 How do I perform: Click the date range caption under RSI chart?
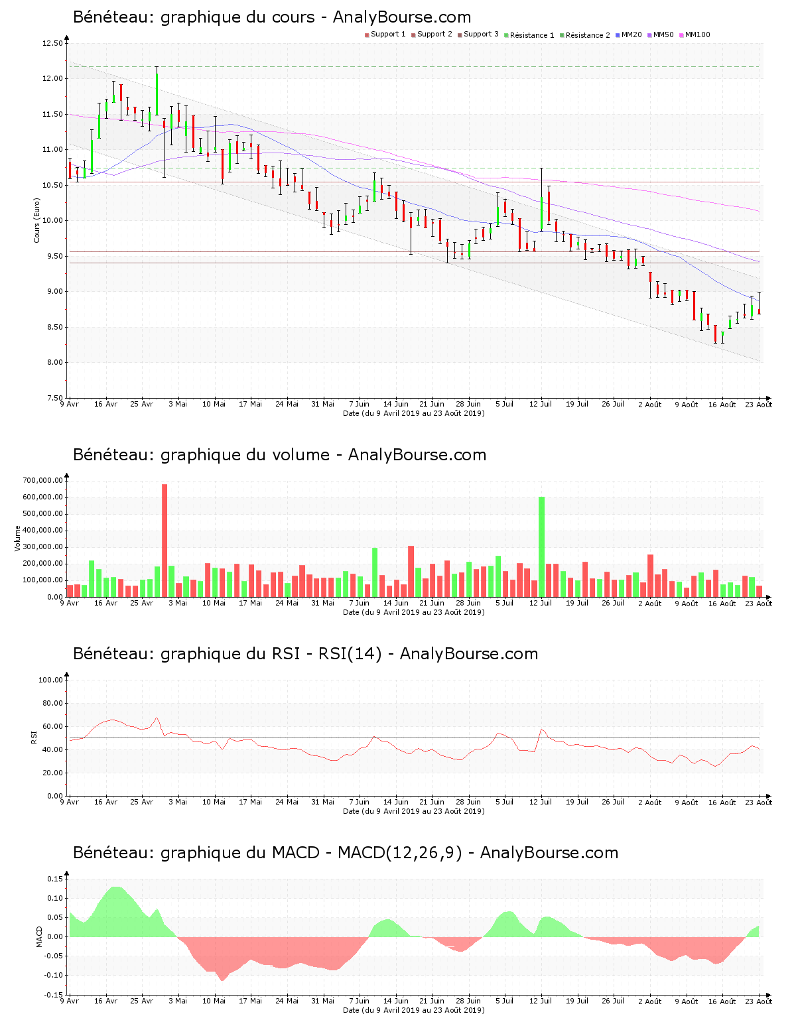413,811
